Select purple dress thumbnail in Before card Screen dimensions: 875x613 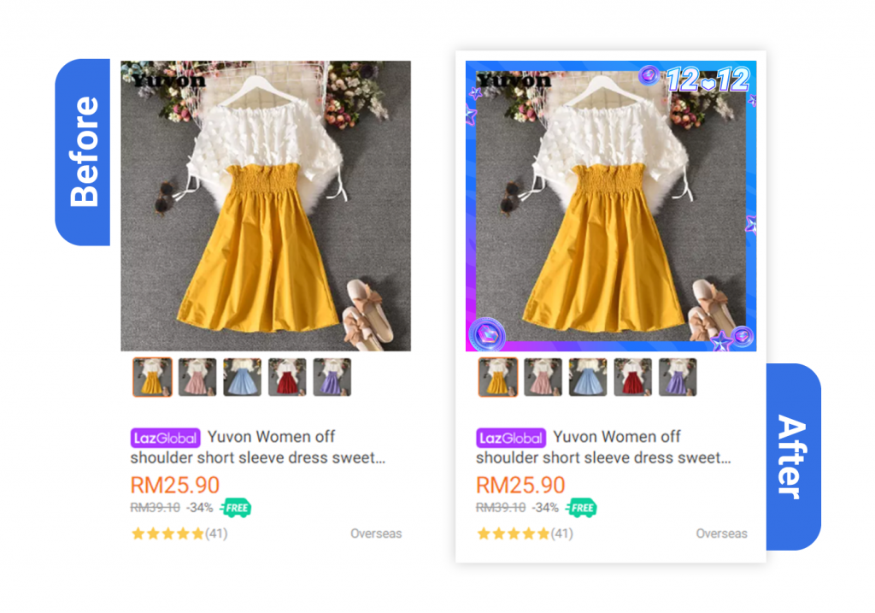click(332, 377)
